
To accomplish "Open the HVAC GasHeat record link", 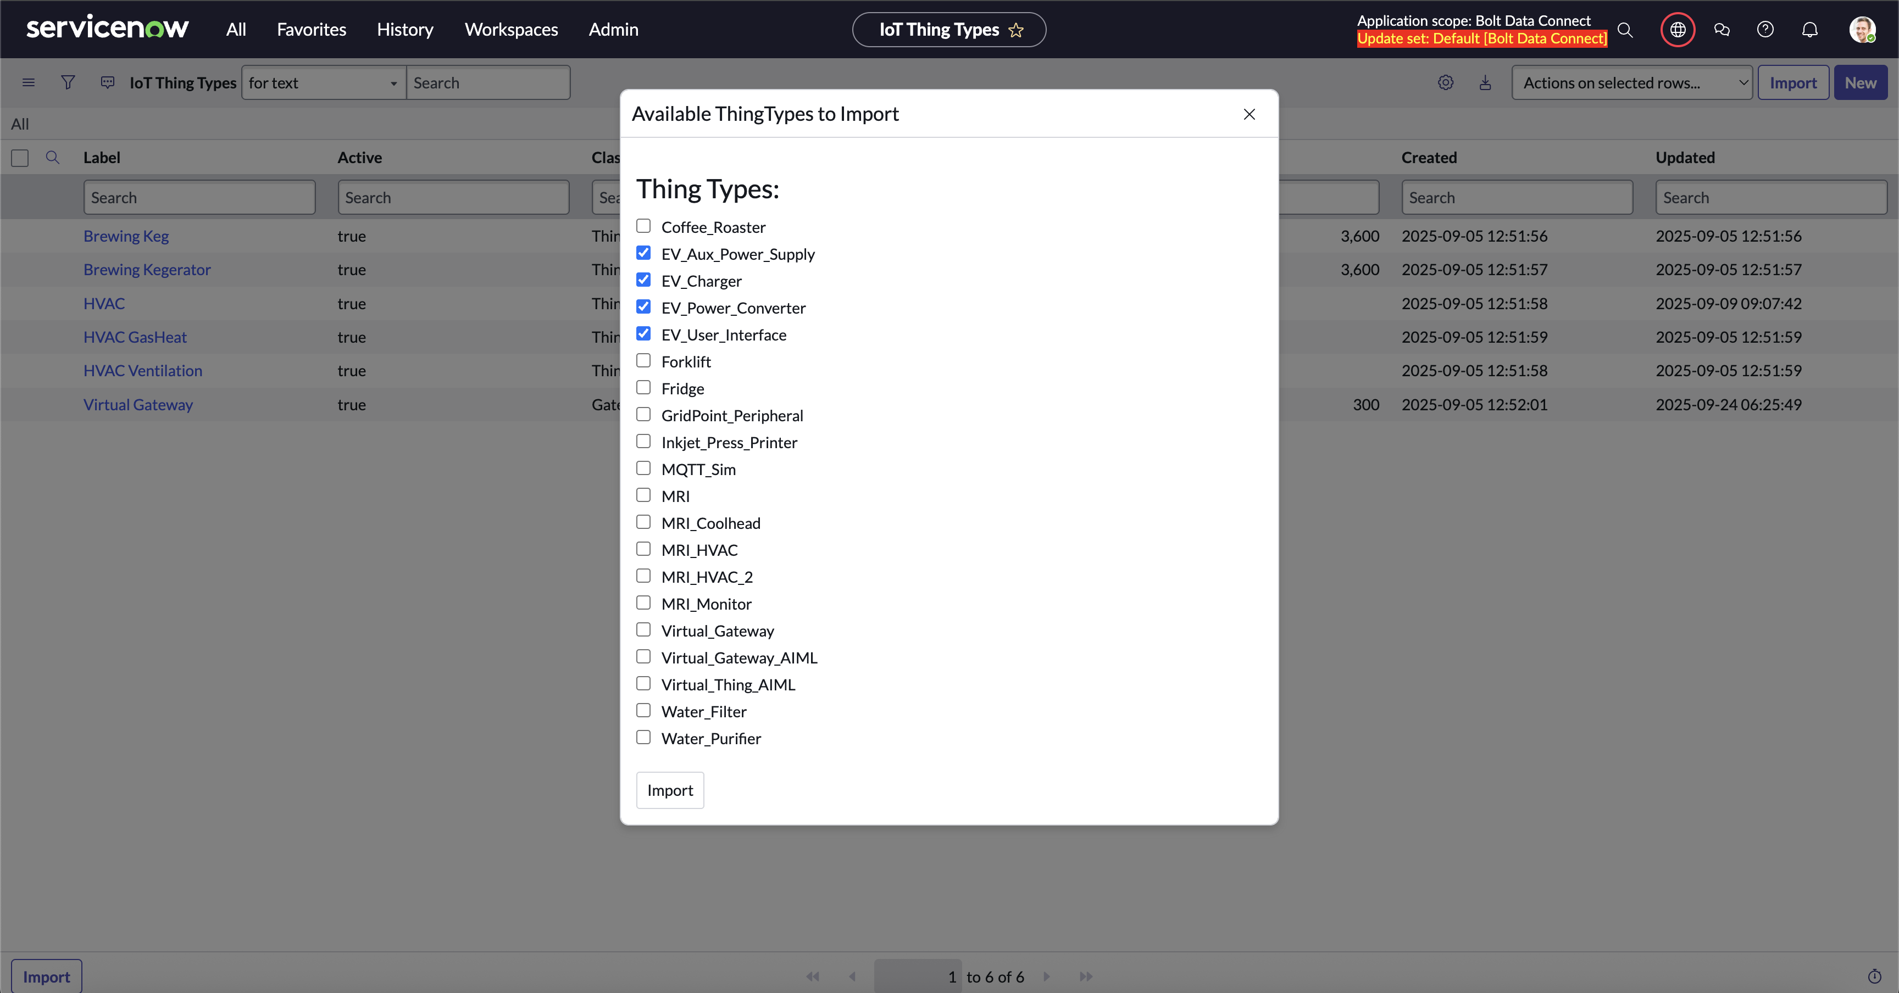I will click(x=135, y=337).
